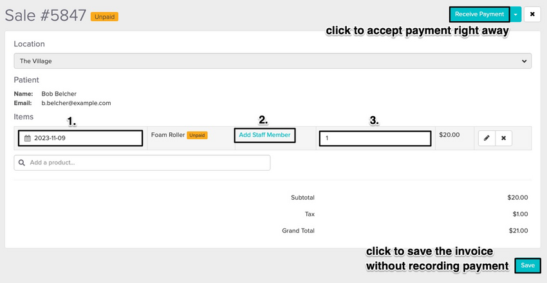This screenshot has width=547, height=283.
Task: Save the invoice with the Save button
Action: 528,265
